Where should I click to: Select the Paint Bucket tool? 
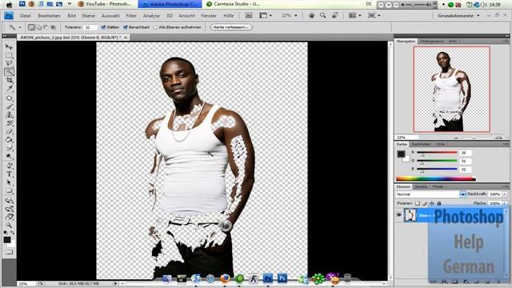click(x=9, y=141)
